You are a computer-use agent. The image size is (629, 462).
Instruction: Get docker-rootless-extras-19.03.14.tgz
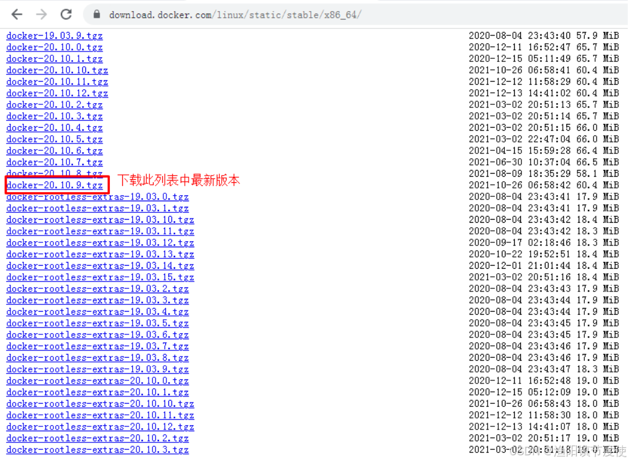pos(100,266)
